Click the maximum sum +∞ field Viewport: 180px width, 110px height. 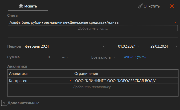[x=65, y=57]
